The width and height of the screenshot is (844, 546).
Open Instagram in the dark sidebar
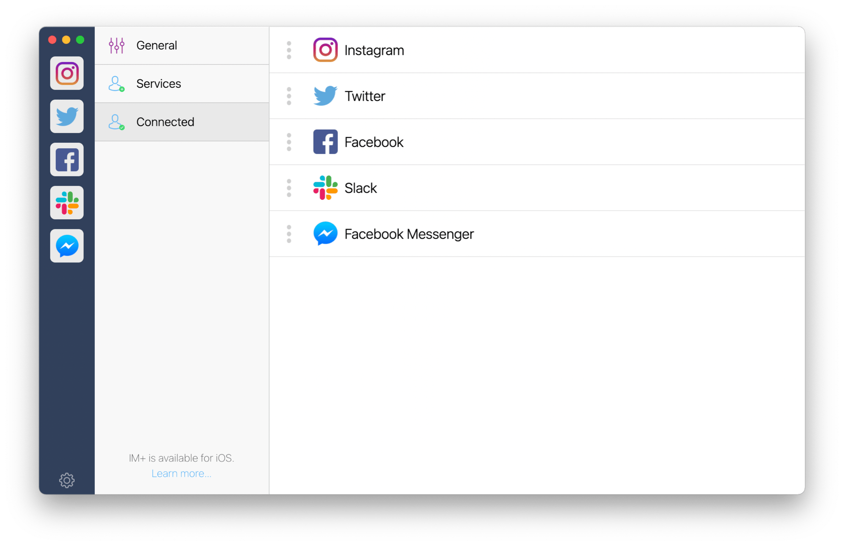67,73
